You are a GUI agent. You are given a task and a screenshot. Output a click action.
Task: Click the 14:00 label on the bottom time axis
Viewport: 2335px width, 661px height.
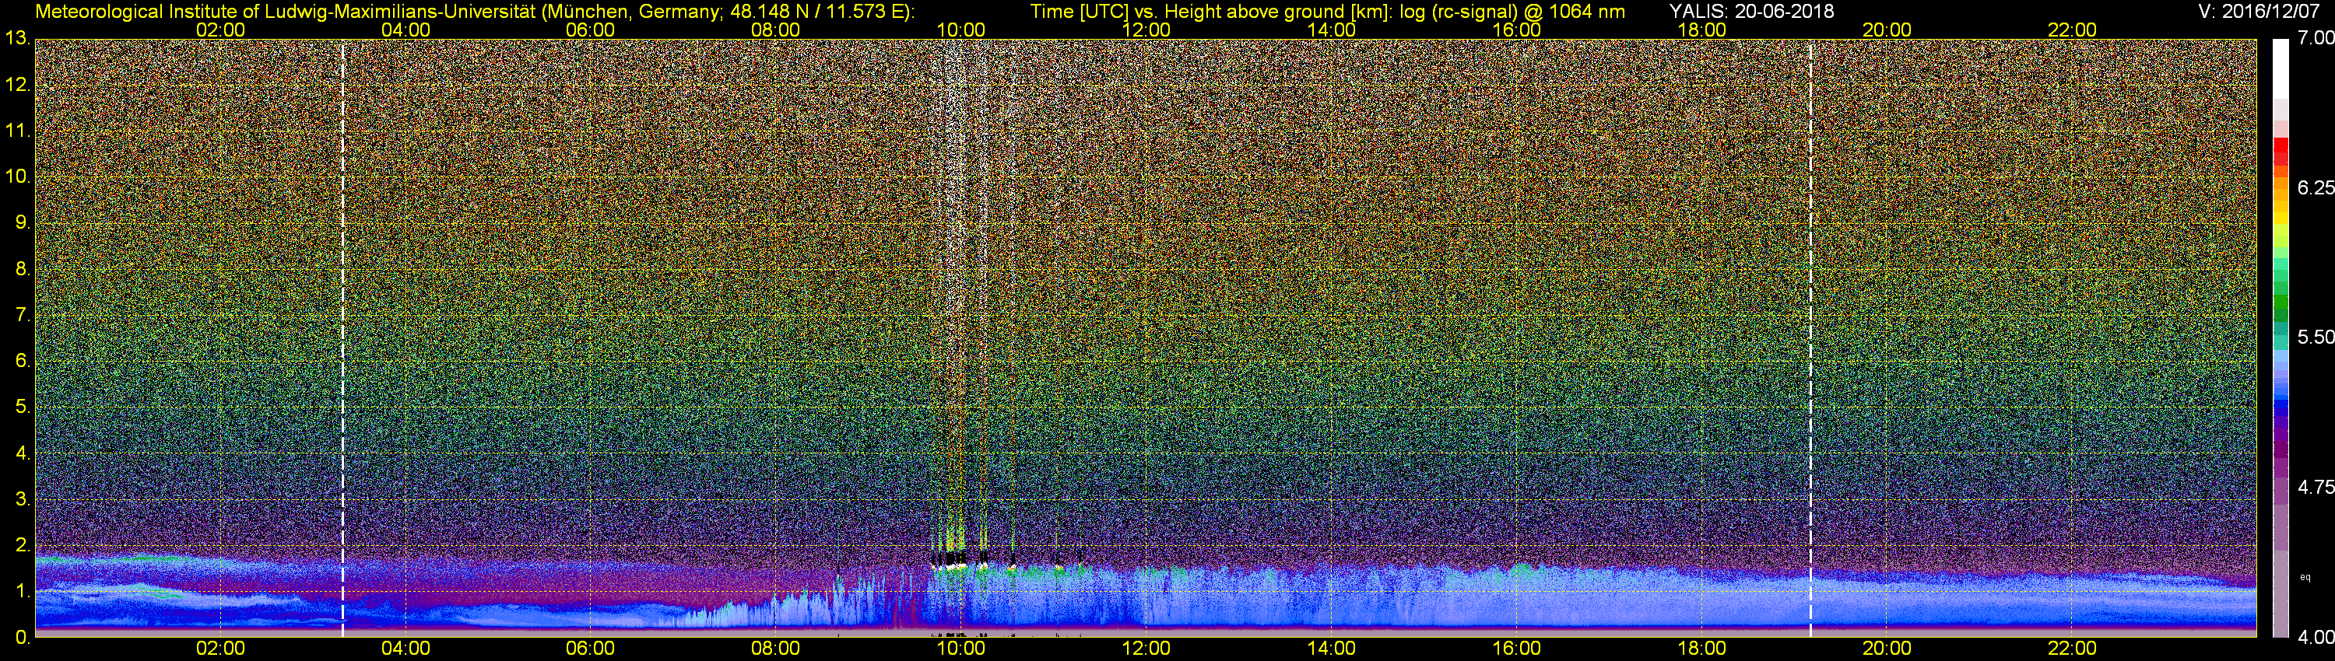click(x=1332, y=649)
